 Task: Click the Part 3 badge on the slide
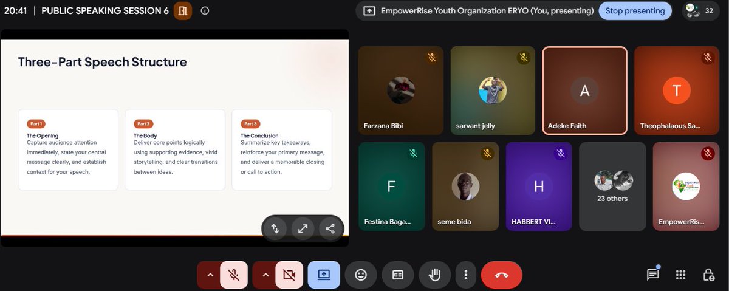pos(250,123)
